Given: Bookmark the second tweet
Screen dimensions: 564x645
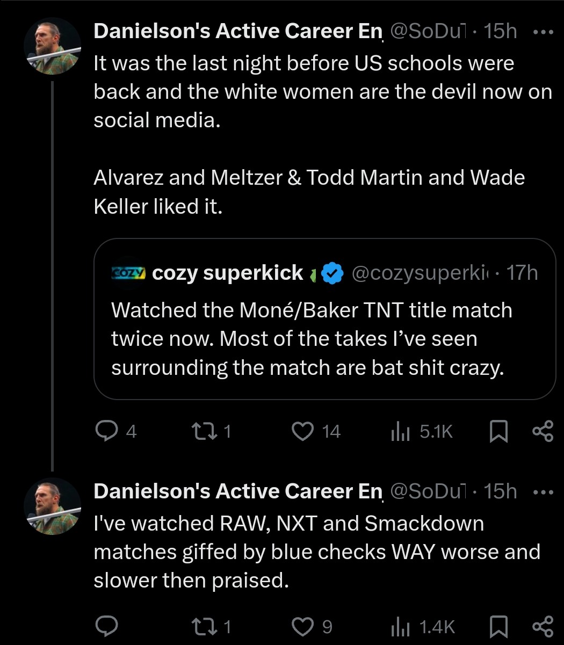Looking at the screenshot, I should (x=499, y=626).
